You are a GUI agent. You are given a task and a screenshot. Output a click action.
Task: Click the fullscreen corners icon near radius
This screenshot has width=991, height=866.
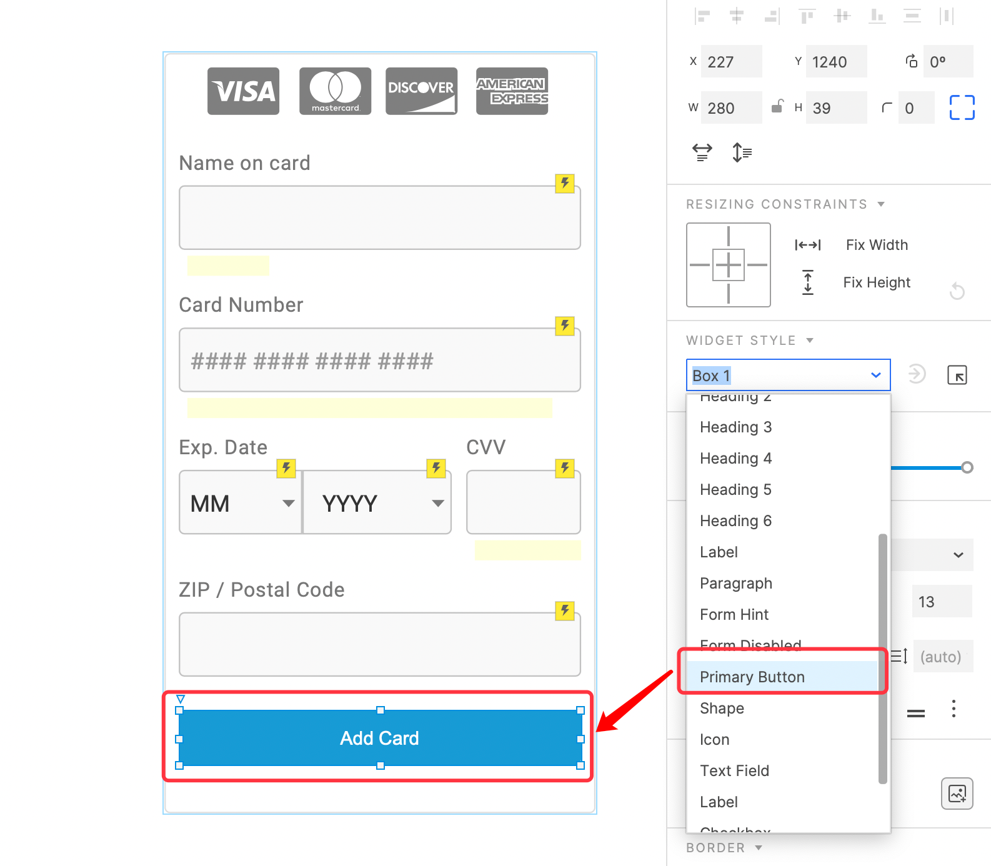[962, 107]
